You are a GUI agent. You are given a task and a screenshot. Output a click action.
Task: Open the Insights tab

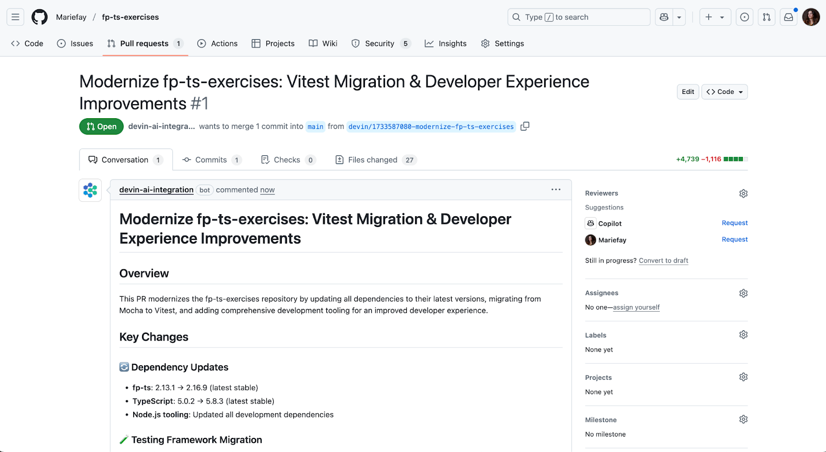[446, 43]
